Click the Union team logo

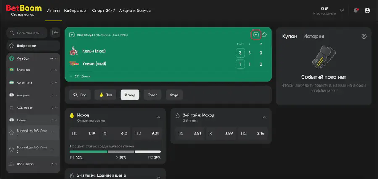73,63
